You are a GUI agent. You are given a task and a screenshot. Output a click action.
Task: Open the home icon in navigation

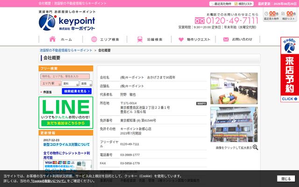pos(52,39)
